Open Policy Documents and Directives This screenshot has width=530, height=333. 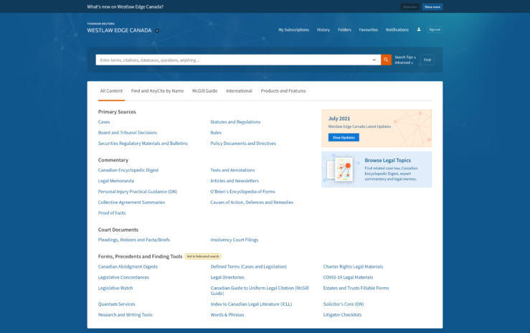243,144
